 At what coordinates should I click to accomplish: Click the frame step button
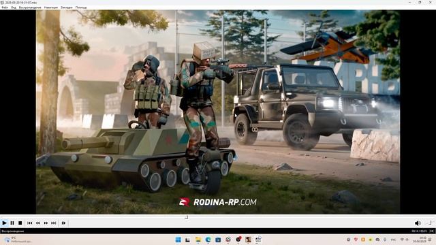63,223
